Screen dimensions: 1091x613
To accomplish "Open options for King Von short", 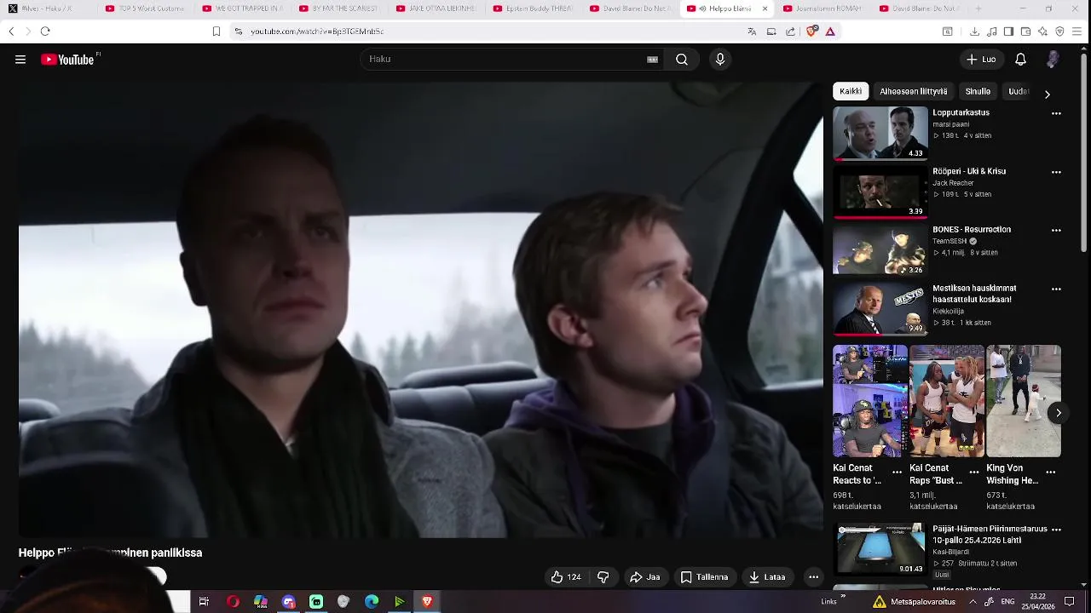I will (1050, 472).
